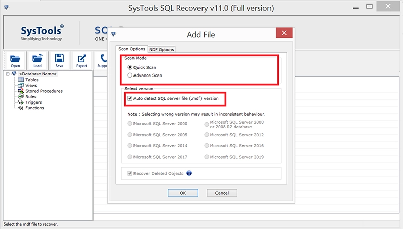Viewport: 403px width, 229px height.
Task: Click the database icon beside <Database Name>
Action: (x=14, y=74)
